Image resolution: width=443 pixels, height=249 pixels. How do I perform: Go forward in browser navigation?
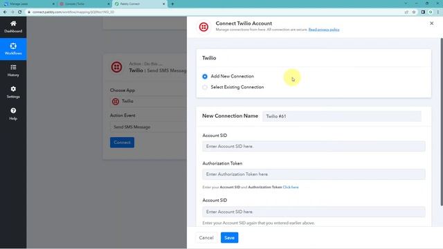pos(12,12)
